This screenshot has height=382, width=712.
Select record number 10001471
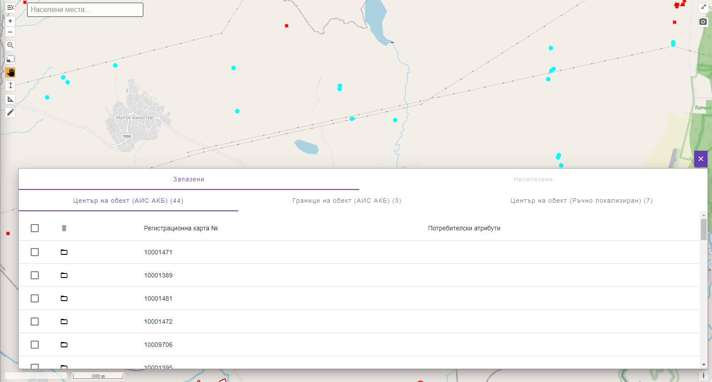coord(158,252)
